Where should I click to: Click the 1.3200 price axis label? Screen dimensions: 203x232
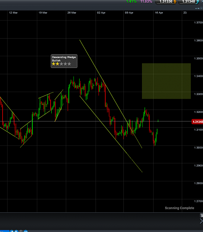click(x=199, y=112)
